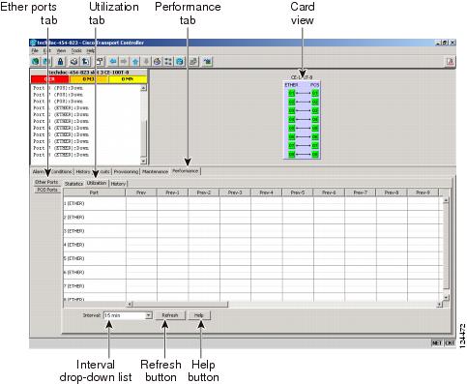Click the lock node padlock toolbar icon
467x384 pixels.
pyautogui.click(x=60, y=61)
